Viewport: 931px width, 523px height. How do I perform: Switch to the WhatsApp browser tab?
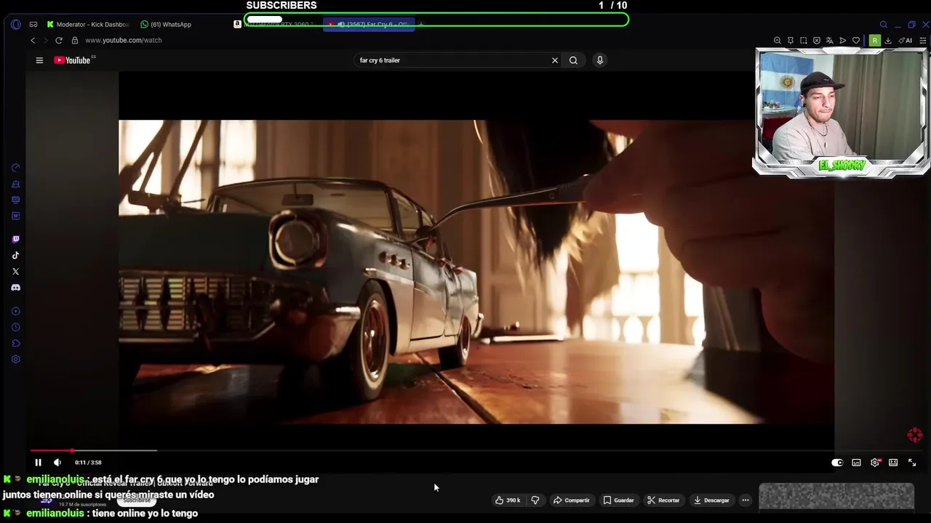click(x=167, y=24)
